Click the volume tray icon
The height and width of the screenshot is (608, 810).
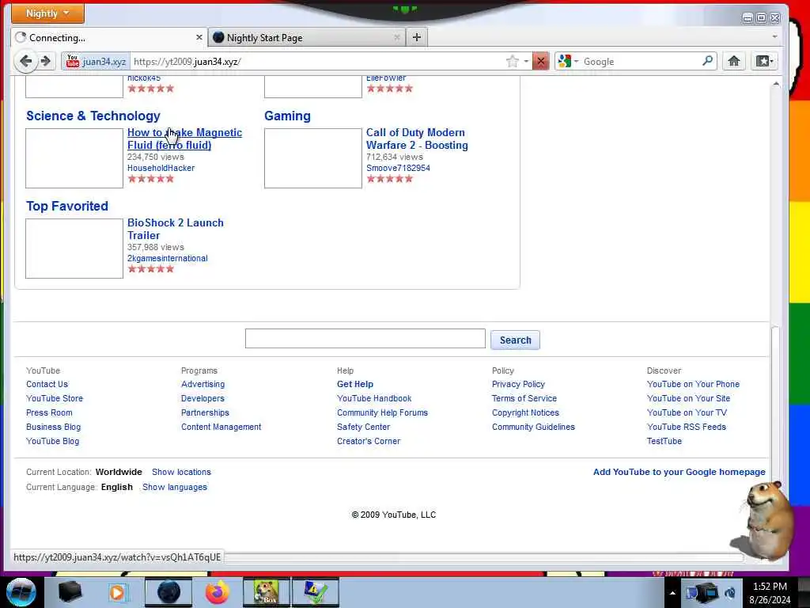(x=730, y=592)
